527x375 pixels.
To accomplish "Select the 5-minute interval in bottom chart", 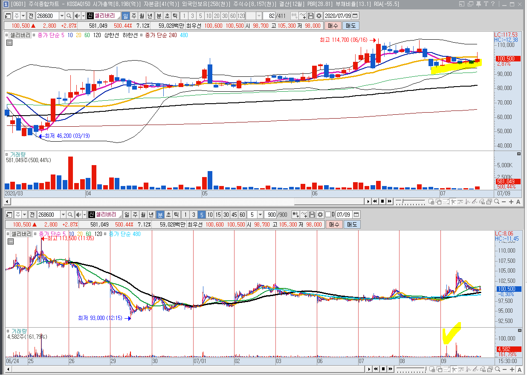I will [202, 214].
